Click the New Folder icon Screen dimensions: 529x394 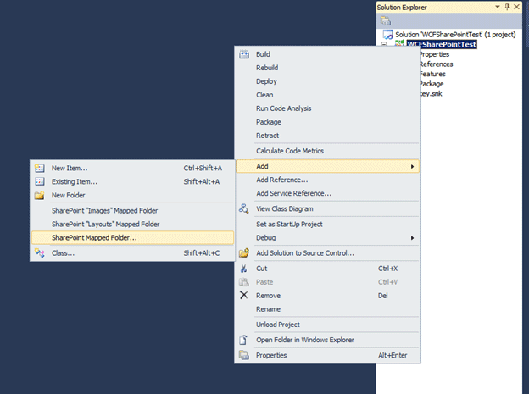point(40,195)
